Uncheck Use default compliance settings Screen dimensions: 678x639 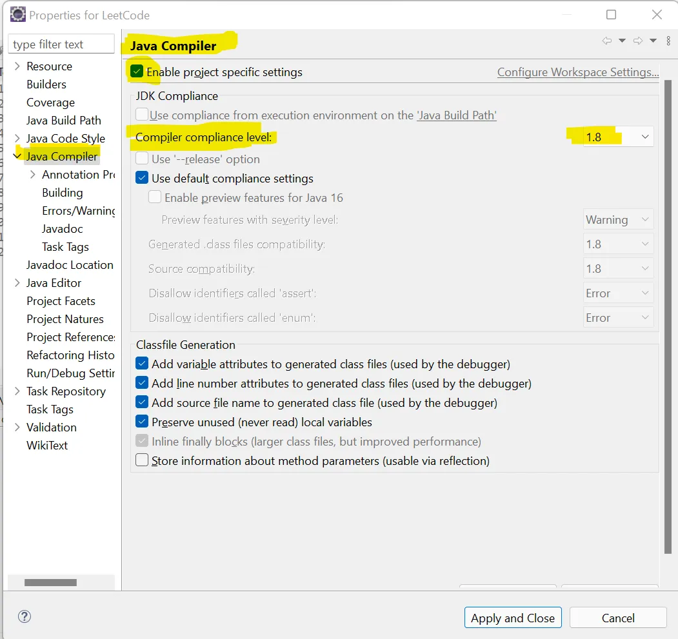point(142,178)
